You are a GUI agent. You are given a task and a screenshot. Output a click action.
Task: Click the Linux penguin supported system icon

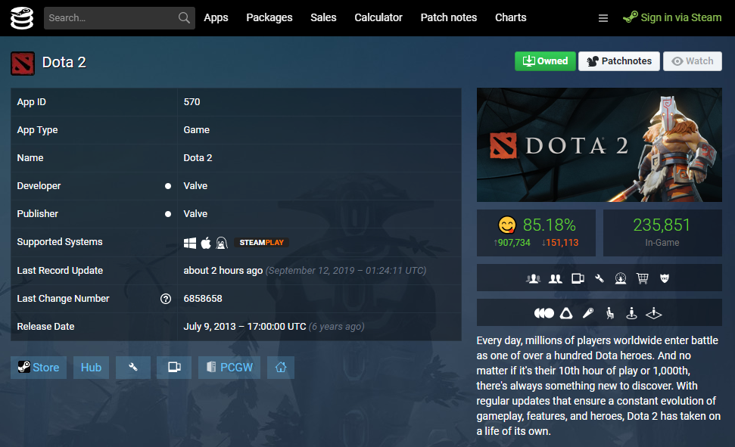click(x=222, y=243)
